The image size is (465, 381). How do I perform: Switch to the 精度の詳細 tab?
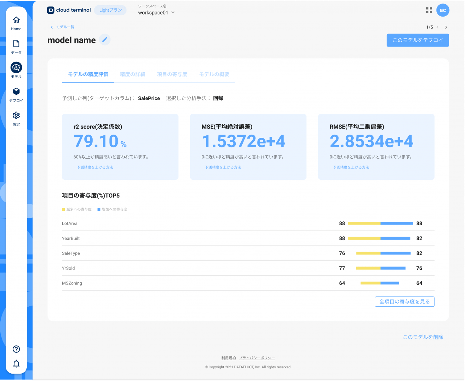[x=133, y=74]
